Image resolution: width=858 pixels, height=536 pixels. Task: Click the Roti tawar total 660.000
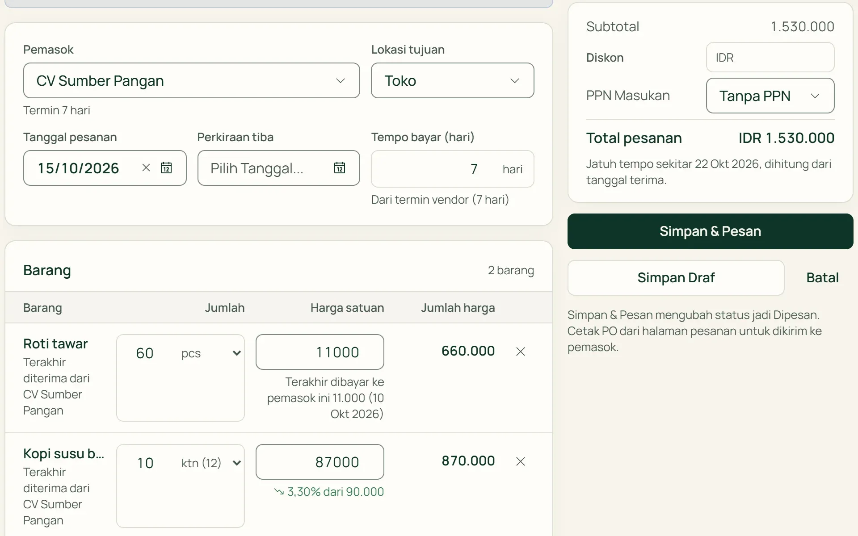[468, 351]
